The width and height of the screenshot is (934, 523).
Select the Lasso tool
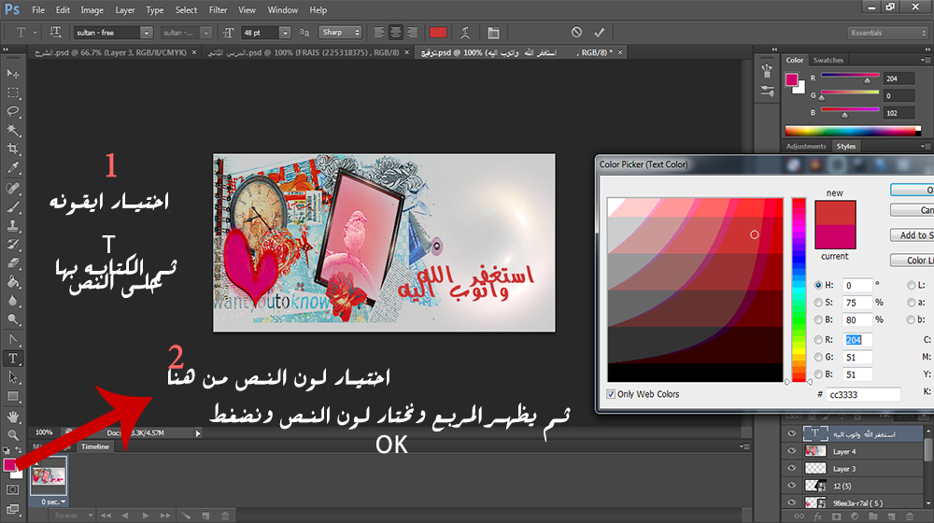(x=13, y=111)
